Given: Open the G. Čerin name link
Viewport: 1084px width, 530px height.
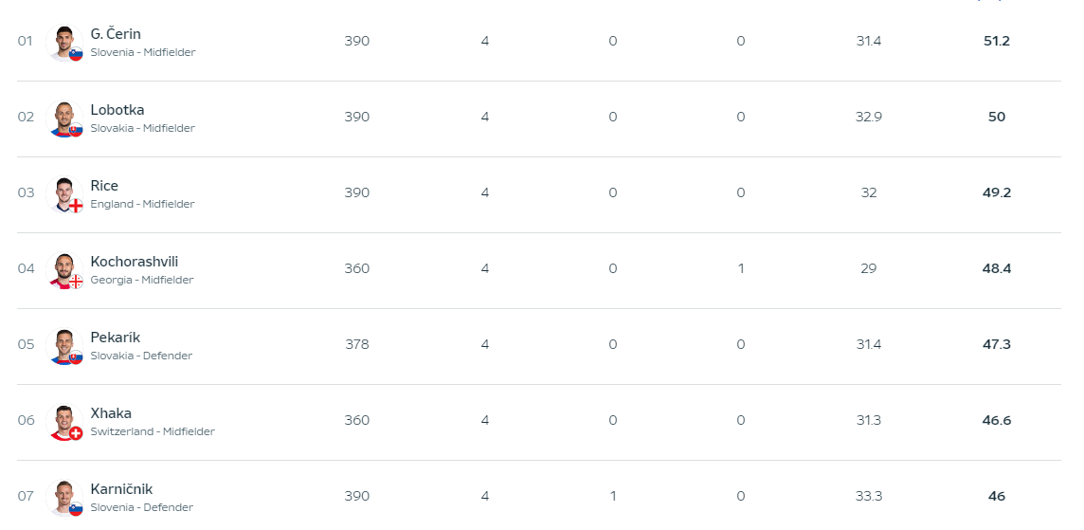Looking at the screenshot, I should tap(116, 34).
